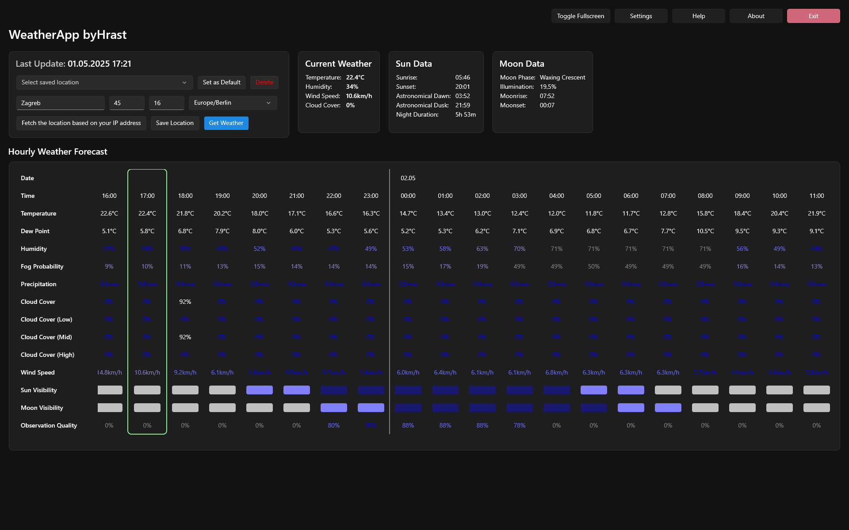
Task: Open the Settings menu
Action: click(x=641, y=15)
